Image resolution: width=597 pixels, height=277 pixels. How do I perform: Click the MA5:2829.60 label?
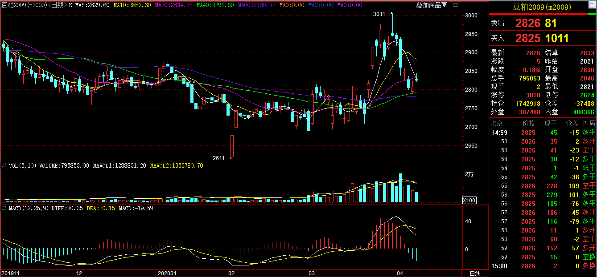pyautogui.click(x=92, y=5)
